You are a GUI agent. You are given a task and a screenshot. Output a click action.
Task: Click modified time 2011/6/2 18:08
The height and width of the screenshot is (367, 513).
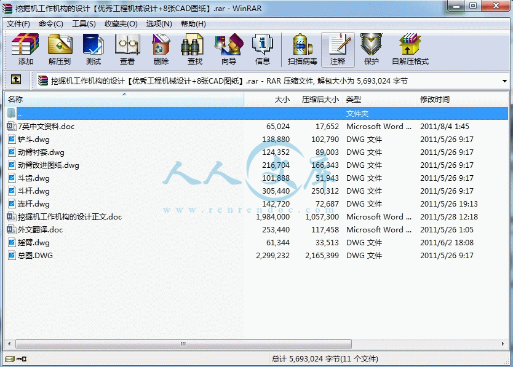coord(447,243)
